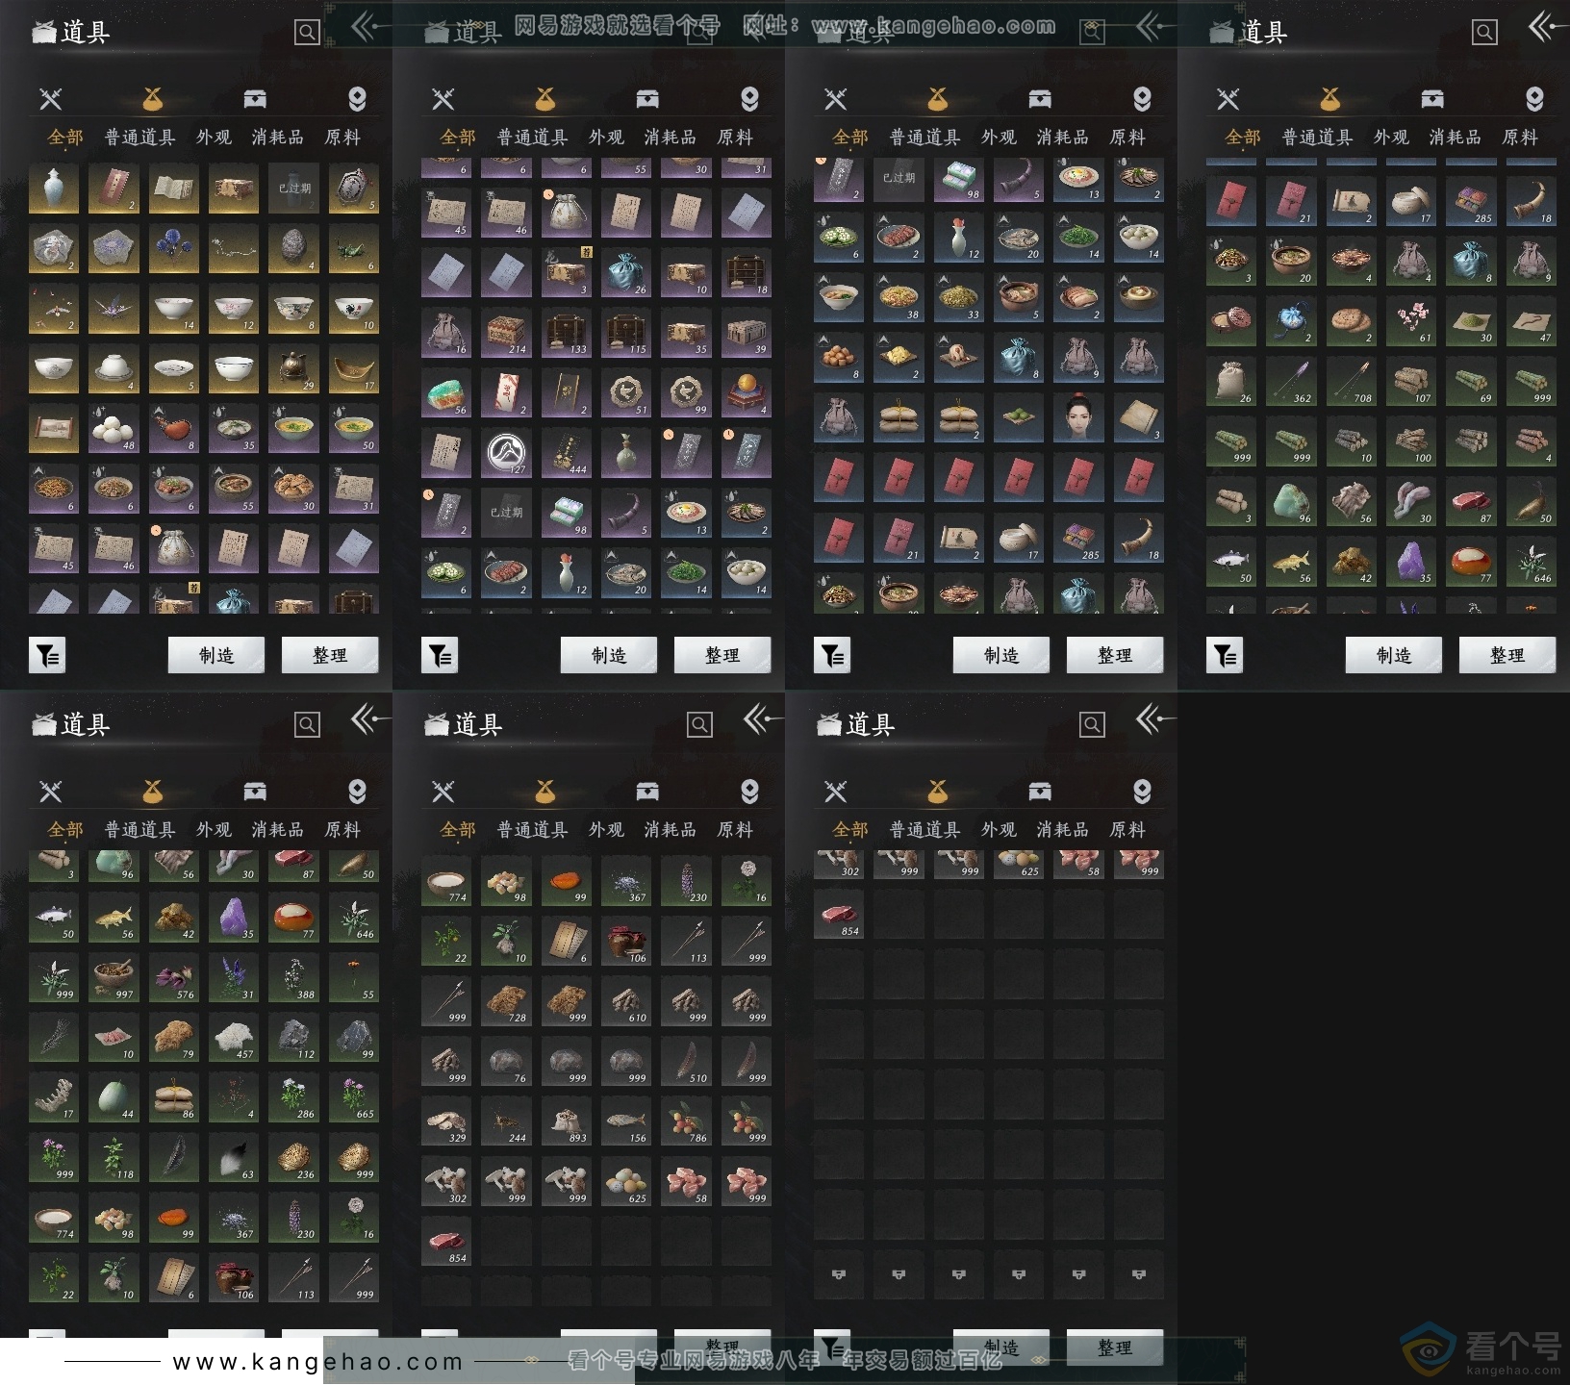Open the filter icon in top-right panel
This screenshot has width=1570, height=1385.
coord(1225,655)
